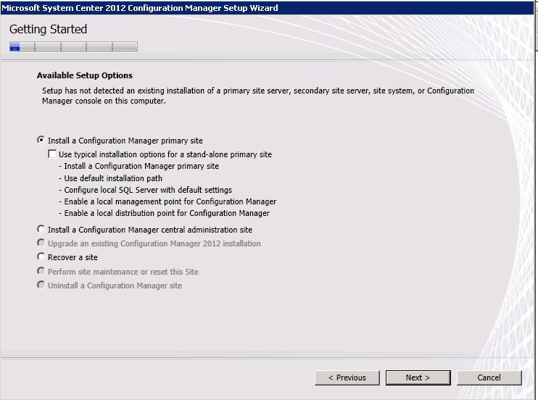Click the 'Use default installation path' line
Viewport: 538px width, 400px height.
[x=110, y=178]
